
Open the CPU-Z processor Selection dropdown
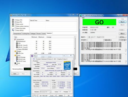(46, 92)
